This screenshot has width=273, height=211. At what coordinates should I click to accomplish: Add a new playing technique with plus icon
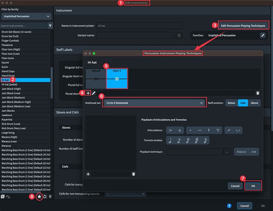(88, 93)
